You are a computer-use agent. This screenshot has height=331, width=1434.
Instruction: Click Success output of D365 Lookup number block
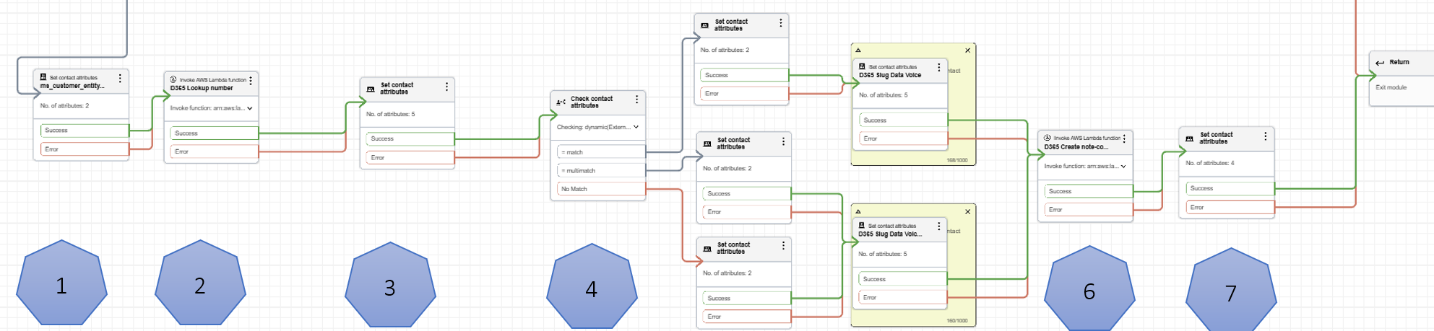214,133
